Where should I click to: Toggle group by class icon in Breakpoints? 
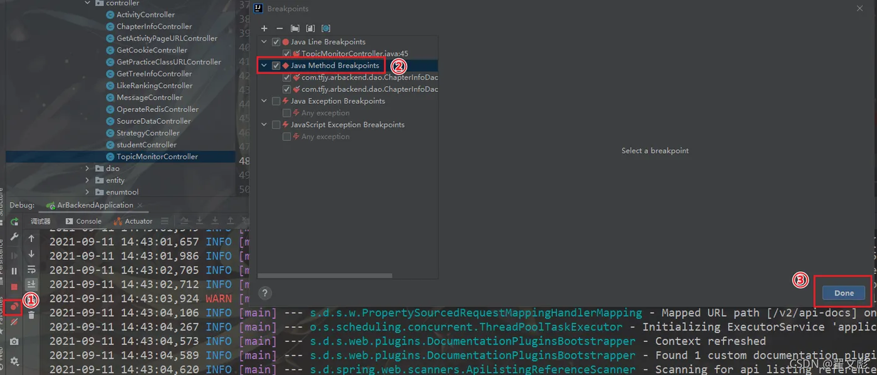[326, 29]
